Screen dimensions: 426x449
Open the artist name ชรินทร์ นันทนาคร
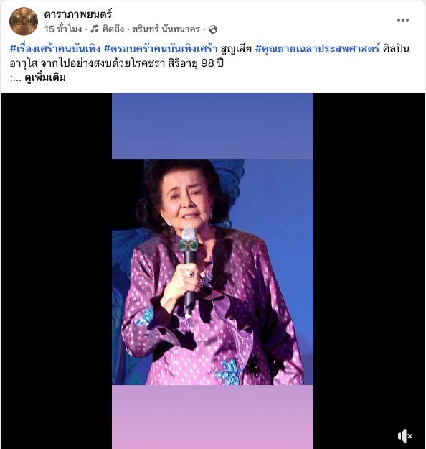coord(166,29)
